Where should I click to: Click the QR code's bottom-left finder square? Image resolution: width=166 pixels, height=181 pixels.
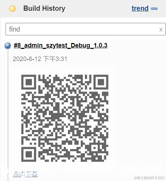pos(29,154)
